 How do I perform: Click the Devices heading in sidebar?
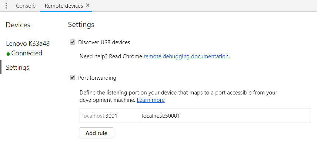tap(18, 25)
